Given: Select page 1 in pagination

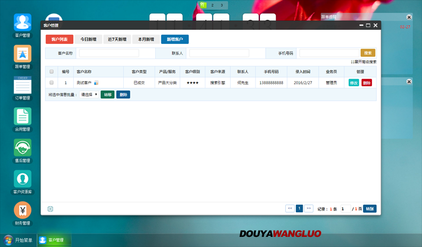Looking at the screenshot, I should (299, 209).
